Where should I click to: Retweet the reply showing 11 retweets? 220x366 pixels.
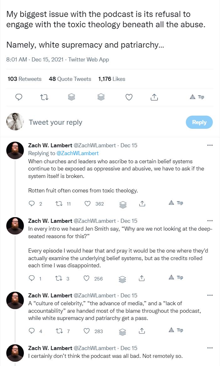tap(59, 204)
